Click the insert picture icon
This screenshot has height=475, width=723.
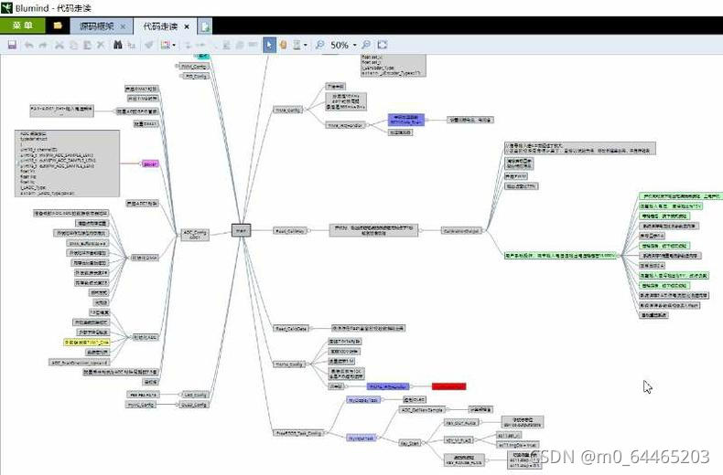tap(165, 45)
